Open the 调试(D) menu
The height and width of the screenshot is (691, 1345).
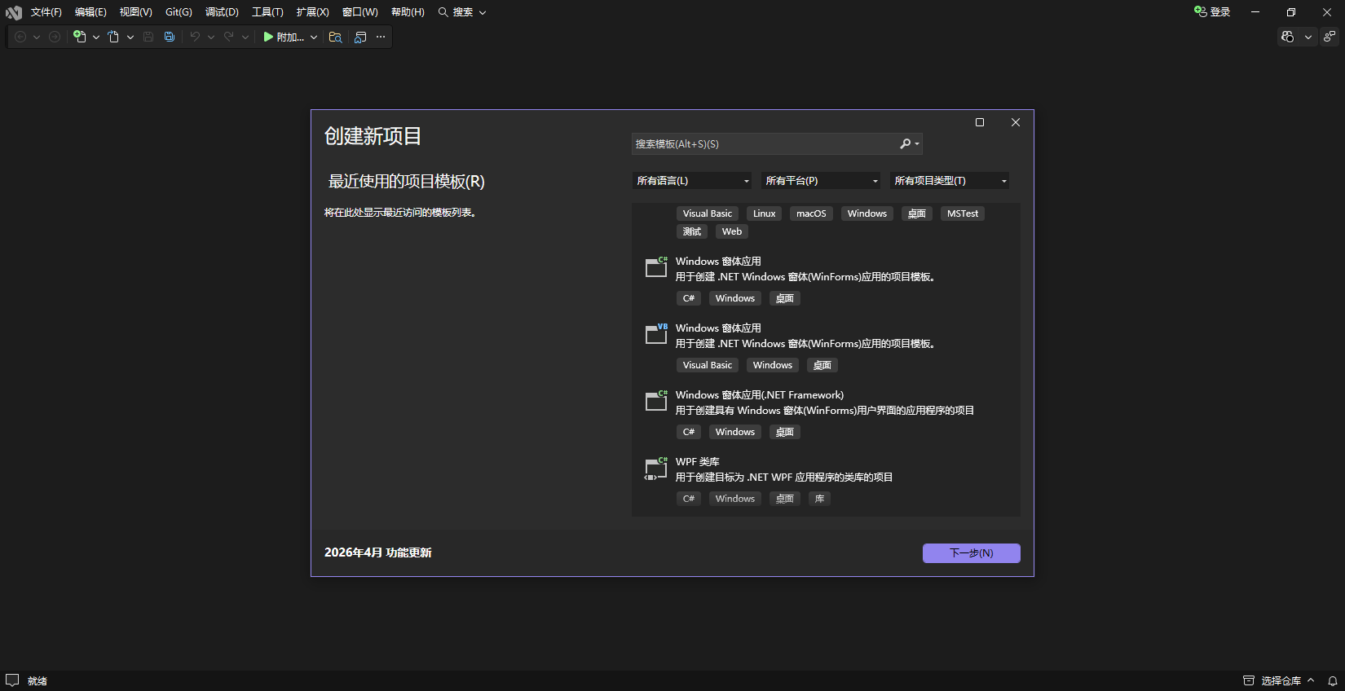(222, 12)
